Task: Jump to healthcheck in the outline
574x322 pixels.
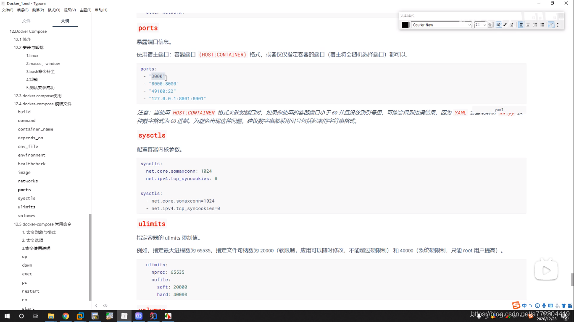Action: (32, 164)
